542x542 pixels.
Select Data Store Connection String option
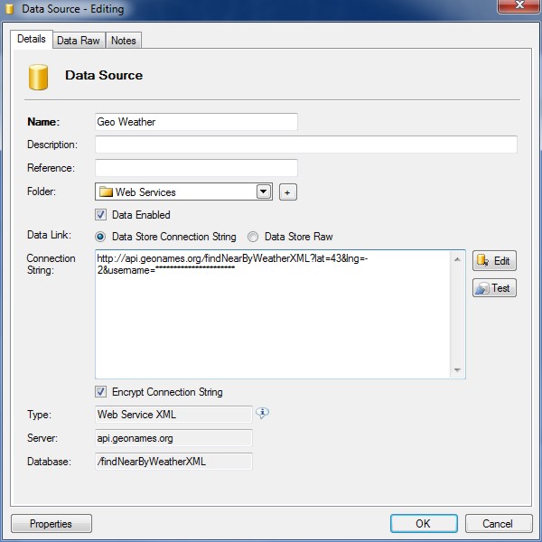coord(101,237)
